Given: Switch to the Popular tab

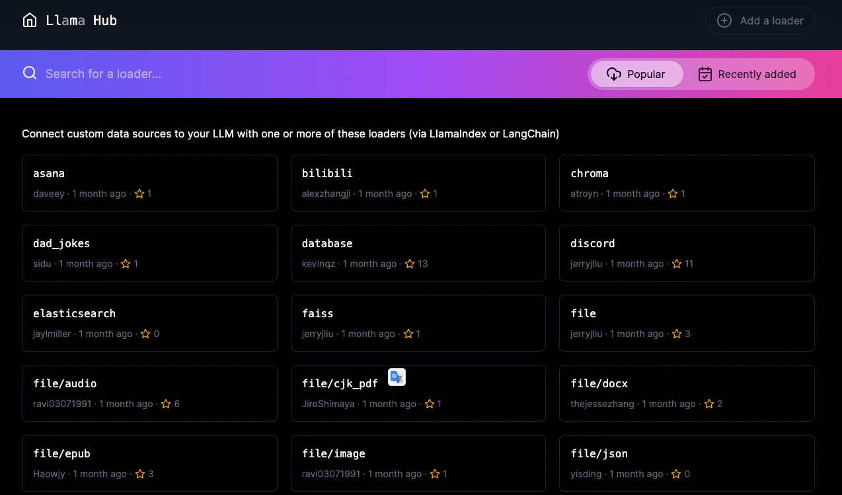Looking at the screenshot, I should tap(636, 74).
